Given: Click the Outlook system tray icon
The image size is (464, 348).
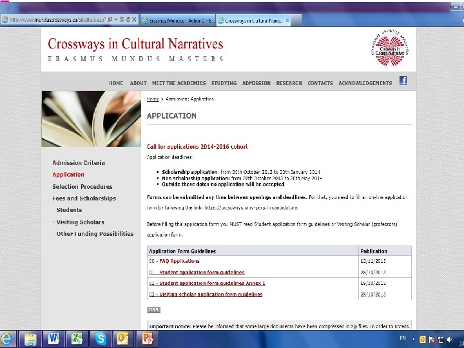Looking at the screenshot, I should [423, 340].
